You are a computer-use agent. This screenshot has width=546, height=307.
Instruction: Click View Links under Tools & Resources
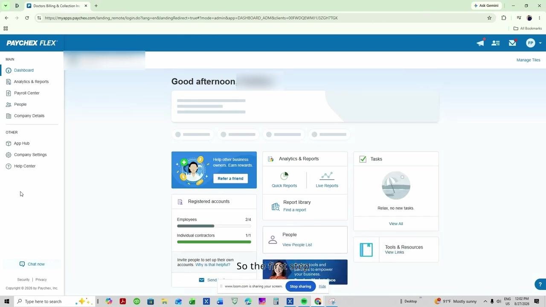point(394,252)
